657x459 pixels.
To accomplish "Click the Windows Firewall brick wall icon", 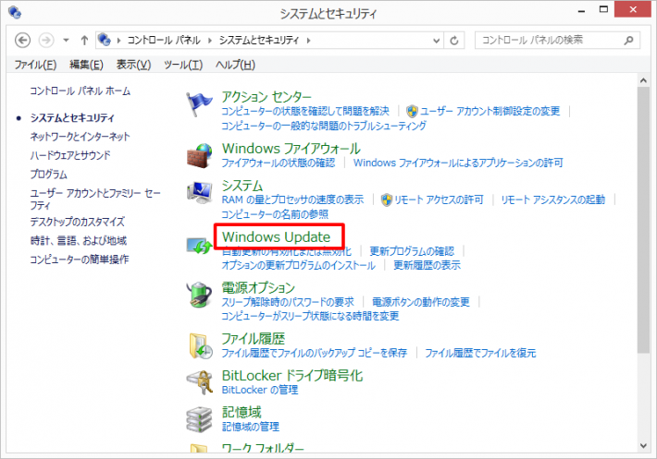I will 199,155.
